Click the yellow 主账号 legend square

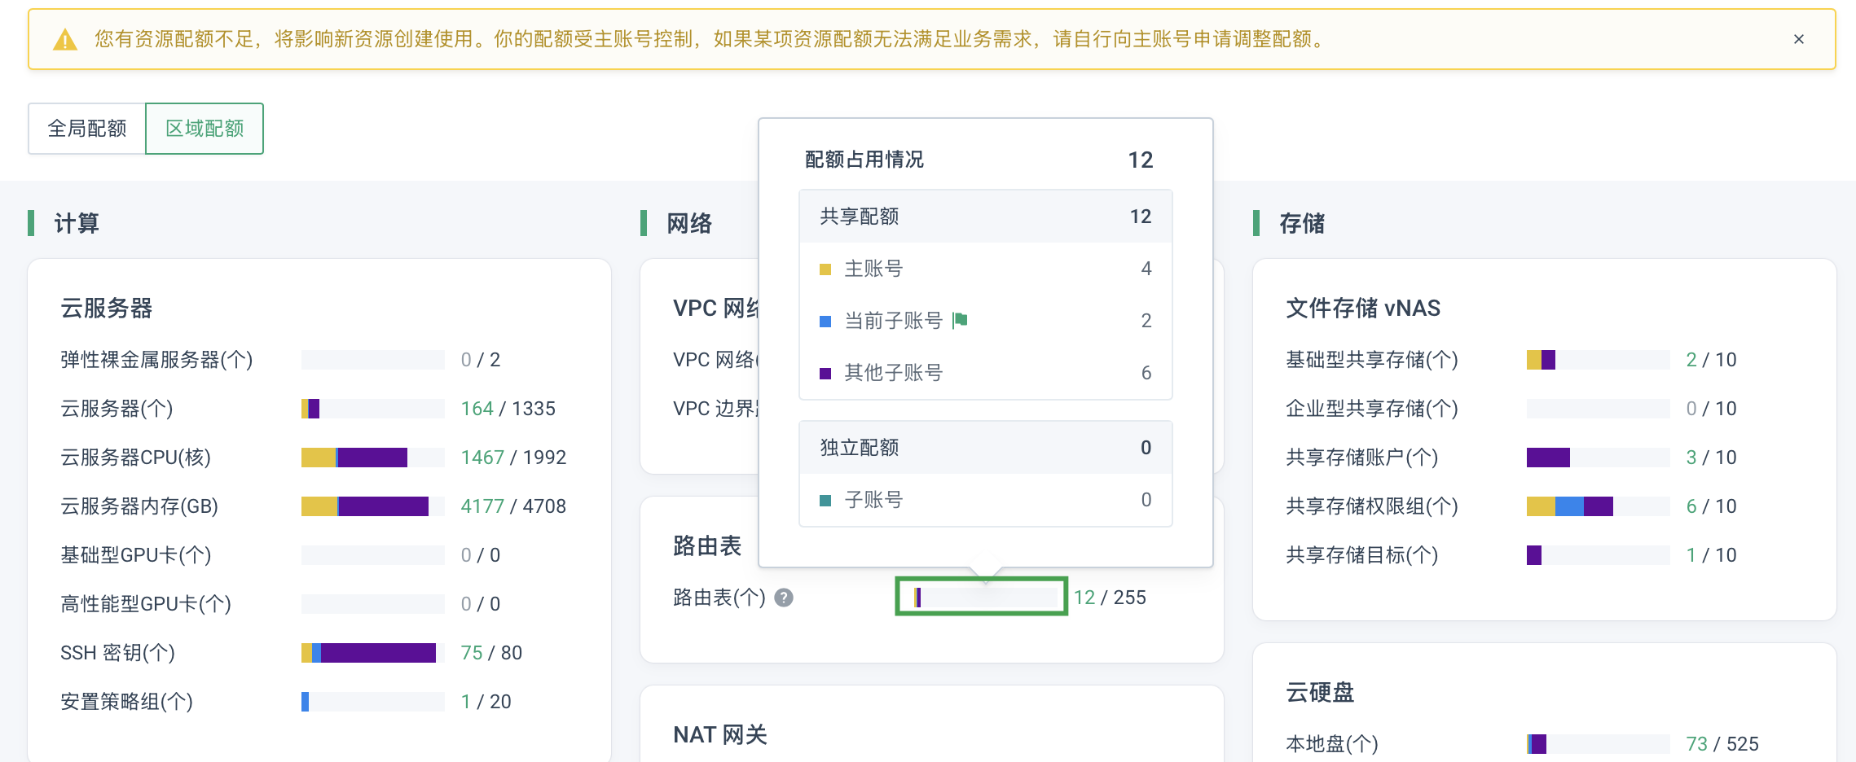[x=825, y=269]
